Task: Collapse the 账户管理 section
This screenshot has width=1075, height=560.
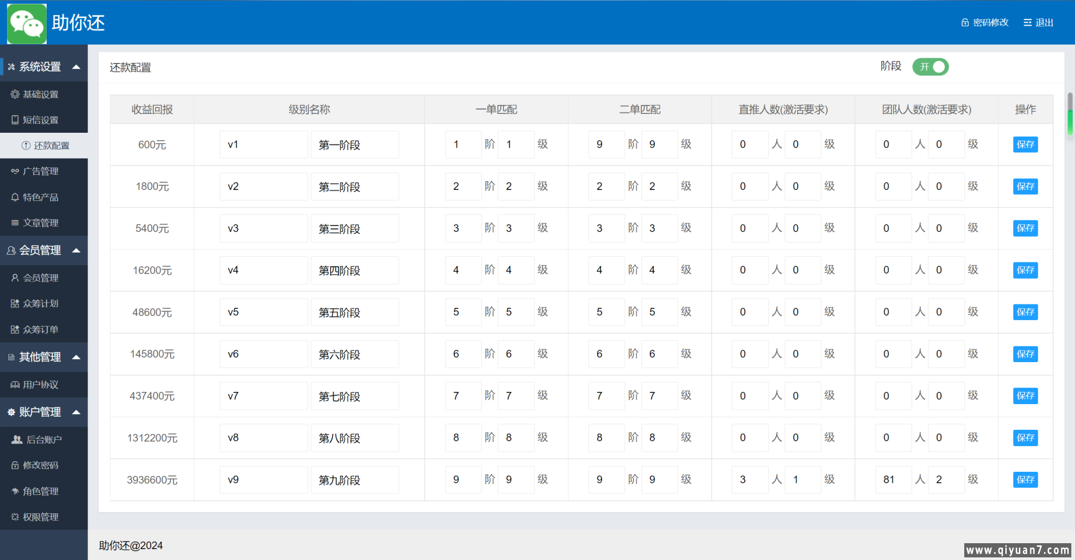Action: (76, 412)
